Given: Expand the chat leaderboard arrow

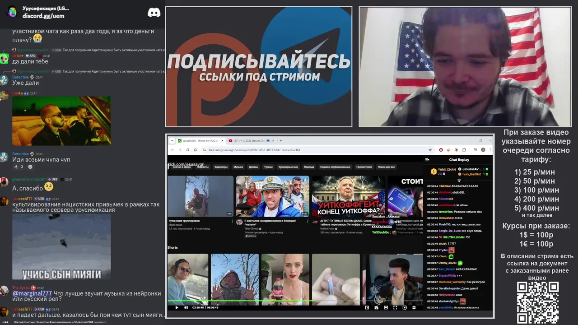Looking at the screenshot, I should (x=459, y=180).
